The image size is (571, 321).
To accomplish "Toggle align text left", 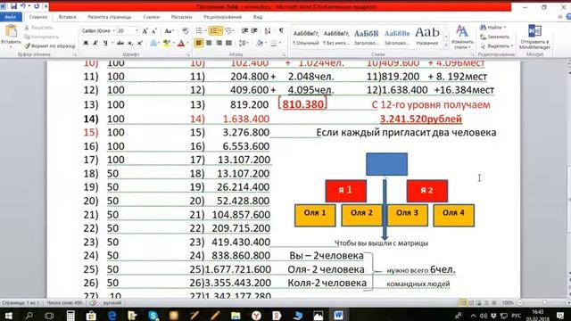I will tap(199, 44).
